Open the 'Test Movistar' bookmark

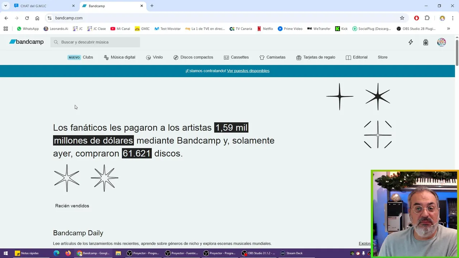pyautogui.click(x=167, y=29)
